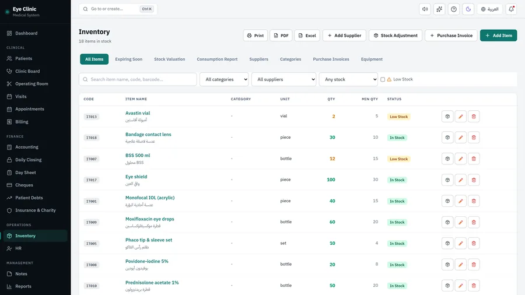Image resolution: width=525 pixels, height=295 pixels.
Task: Go to Clinic Board in sidebar
Action: (35, 71)
